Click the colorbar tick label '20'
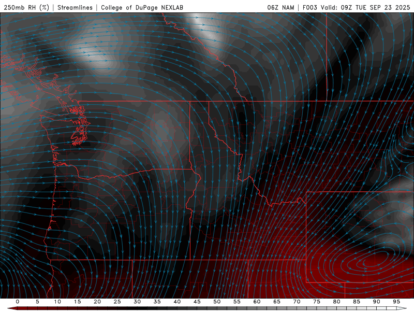 pyautogui.click(x=97, y=302)
